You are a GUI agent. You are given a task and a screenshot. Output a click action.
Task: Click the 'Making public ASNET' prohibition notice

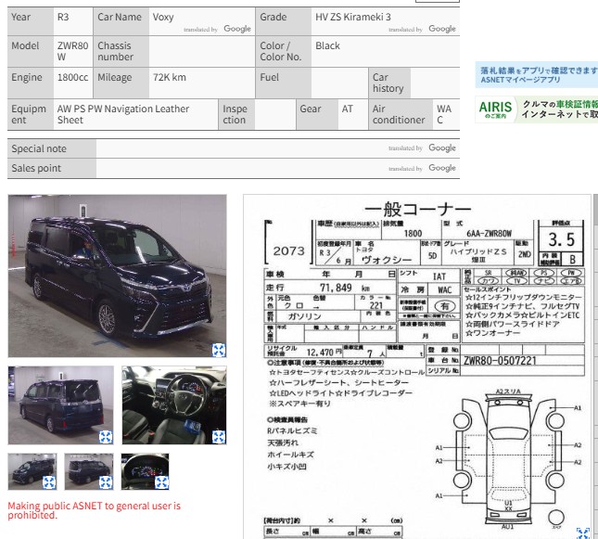95,510
